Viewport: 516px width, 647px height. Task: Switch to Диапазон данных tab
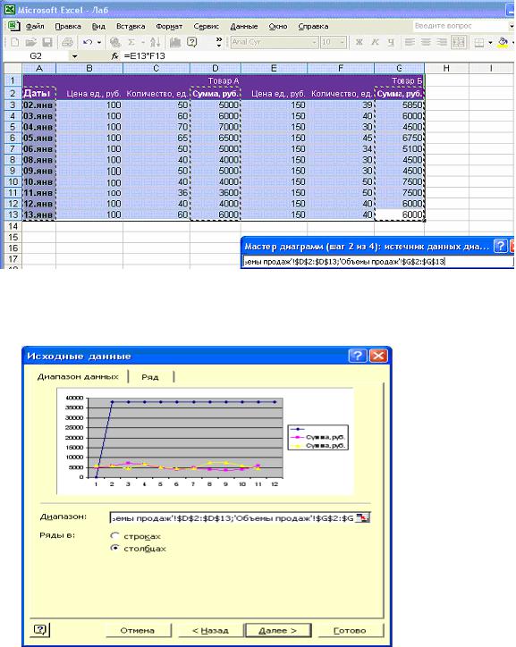78,376
